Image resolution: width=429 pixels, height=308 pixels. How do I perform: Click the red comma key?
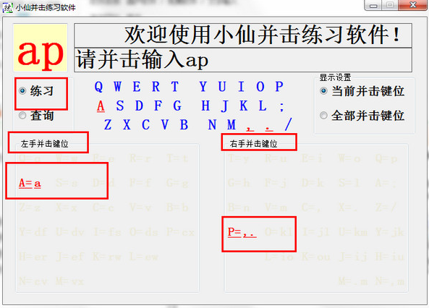coord(250,128)
